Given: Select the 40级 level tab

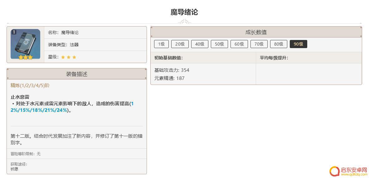Looking at the screenshot, I should pyautogui.click(x=200, y=44).
